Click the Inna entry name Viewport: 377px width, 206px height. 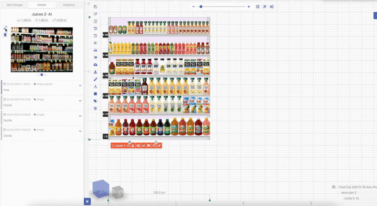point(6,90)
